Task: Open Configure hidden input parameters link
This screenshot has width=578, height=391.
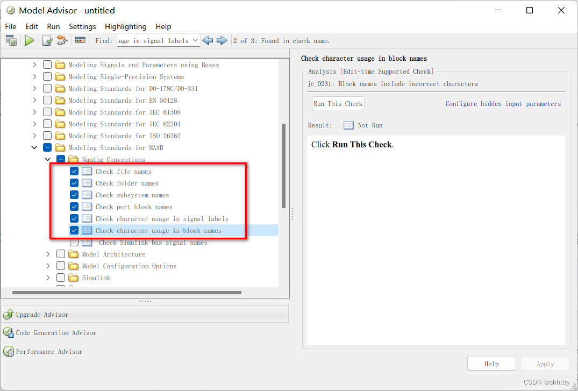Action: click(x=503, y=104)
